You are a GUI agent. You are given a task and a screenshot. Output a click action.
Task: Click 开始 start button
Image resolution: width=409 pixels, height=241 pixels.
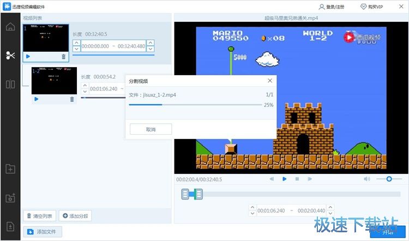(388, 232)
